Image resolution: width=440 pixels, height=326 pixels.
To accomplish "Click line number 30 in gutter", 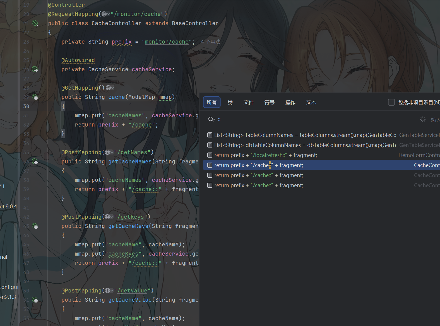I will point(26,106).
